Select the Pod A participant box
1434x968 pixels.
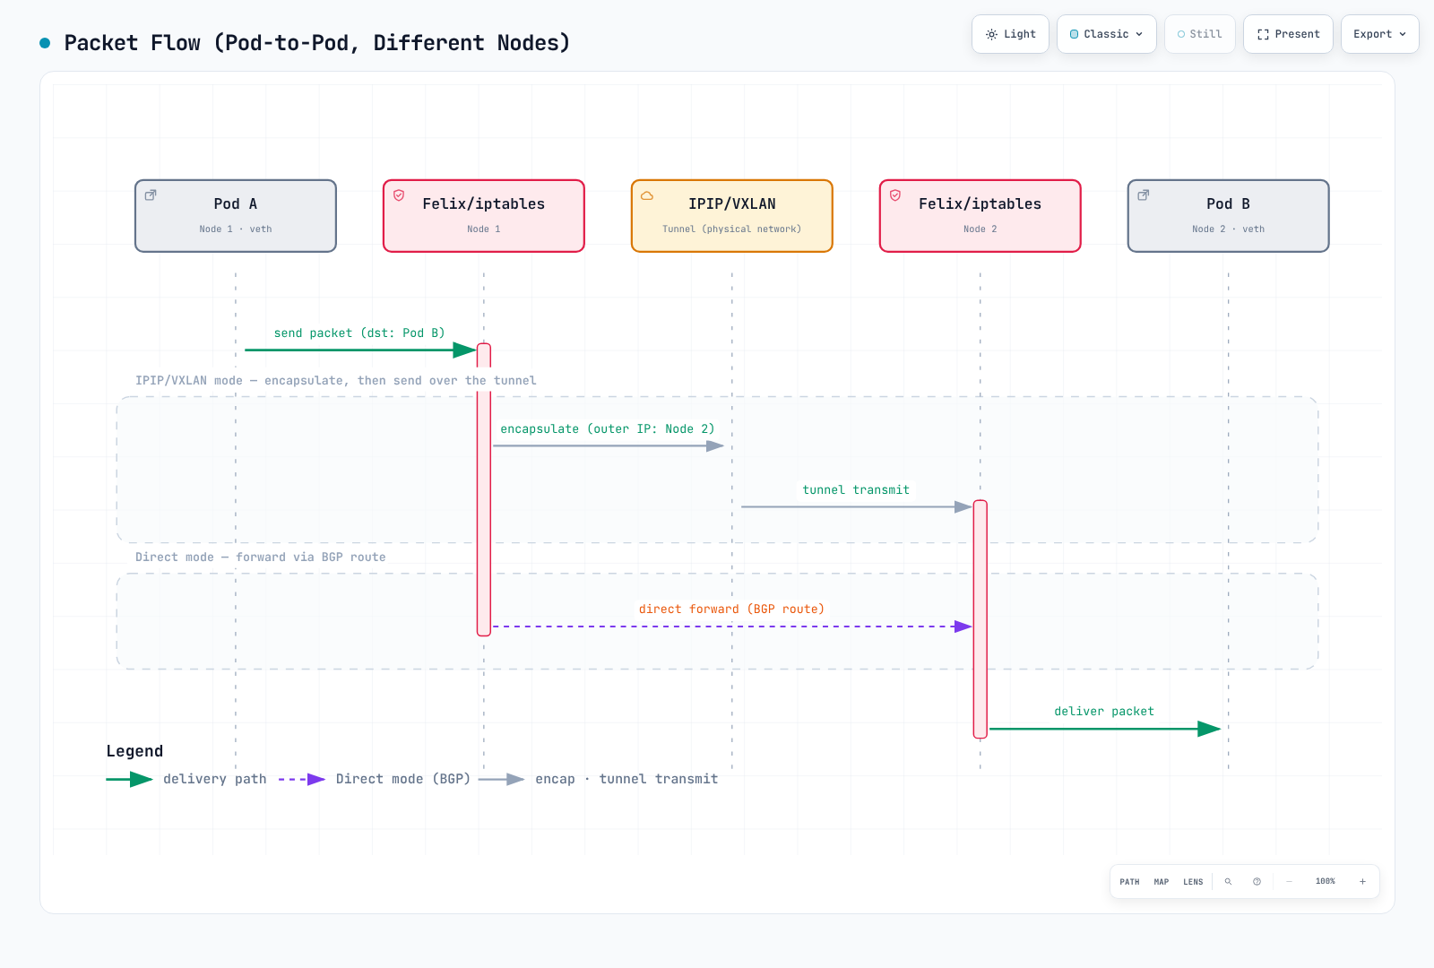coord(236,216)
